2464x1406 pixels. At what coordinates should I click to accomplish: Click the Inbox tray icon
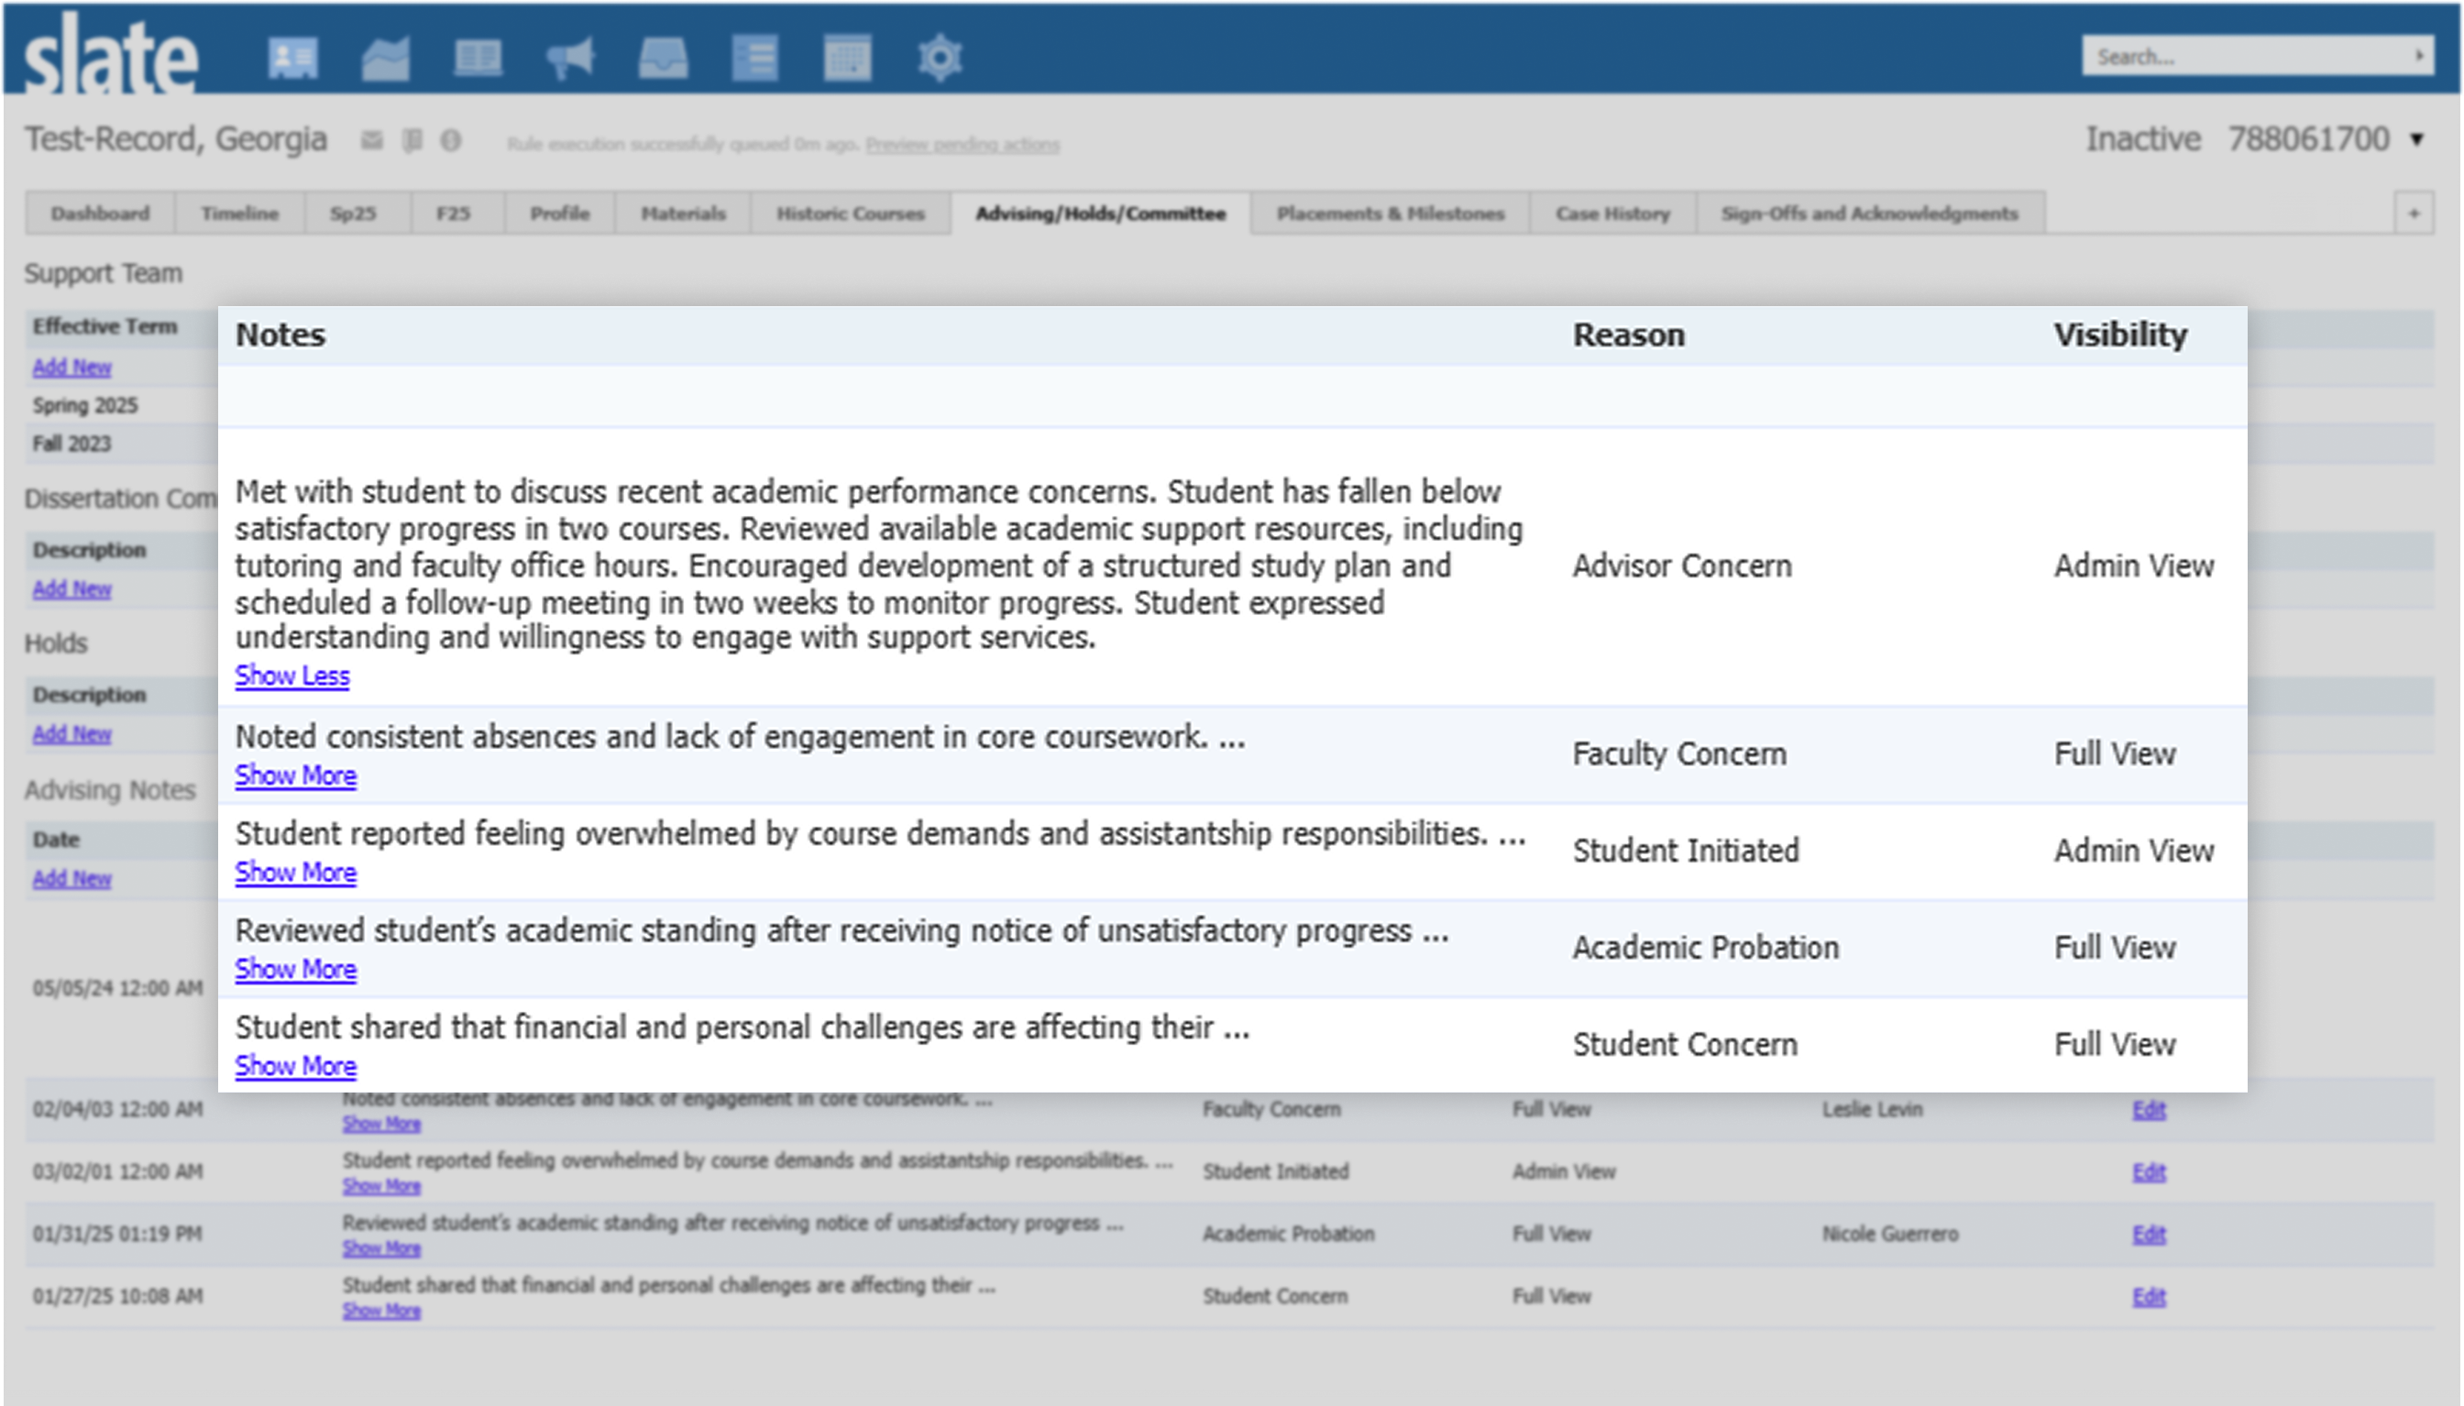coord(664,58)
